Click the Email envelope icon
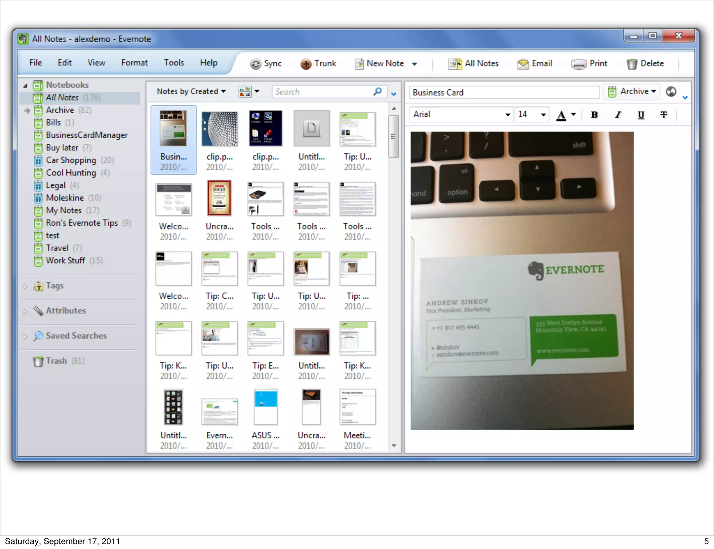Viewport: 714px width, 549px height. 523,64
